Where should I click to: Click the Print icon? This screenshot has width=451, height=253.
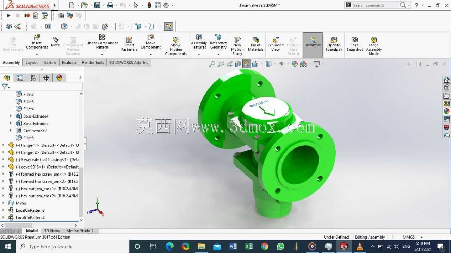click(110, 5)
